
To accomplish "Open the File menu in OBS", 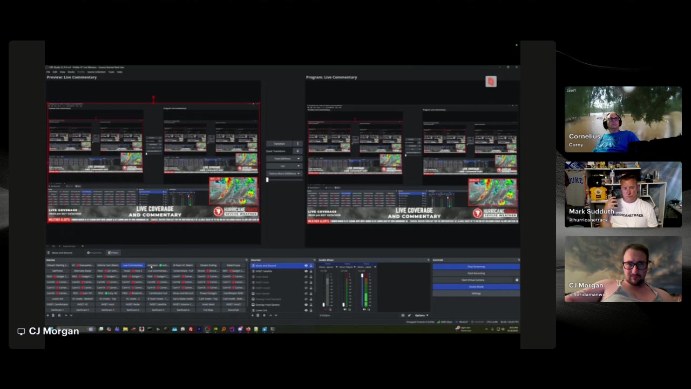I will point(48,72).
